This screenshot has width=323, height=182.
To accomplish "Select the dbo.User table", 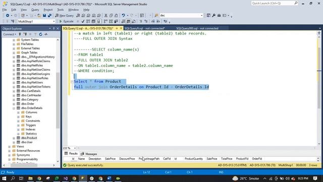I will pyautogui.click(x=27, y=142).
